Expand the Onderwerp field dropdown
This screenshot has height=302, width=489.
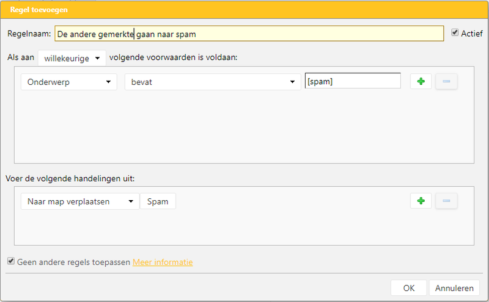point(68,82)
